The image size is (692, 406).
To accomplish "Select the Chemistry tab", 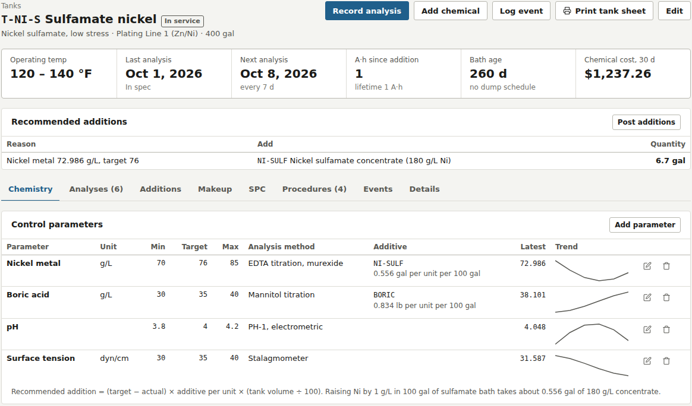I will pos(30,189).
